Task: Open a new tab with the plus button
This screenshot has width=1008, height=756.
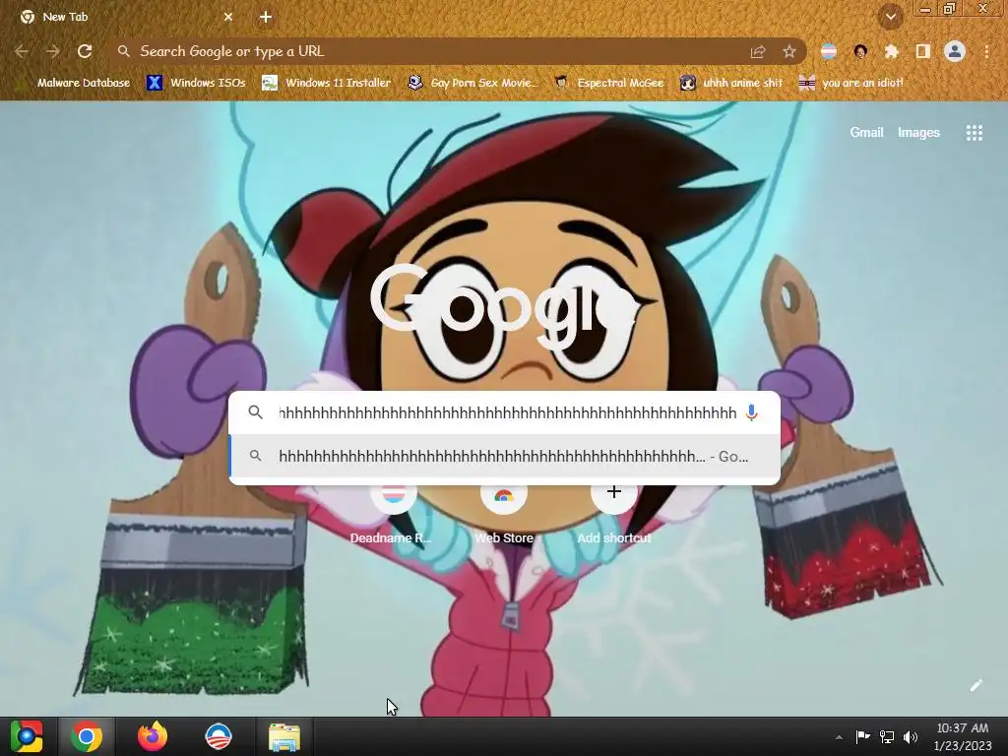Action: (266, 18)
